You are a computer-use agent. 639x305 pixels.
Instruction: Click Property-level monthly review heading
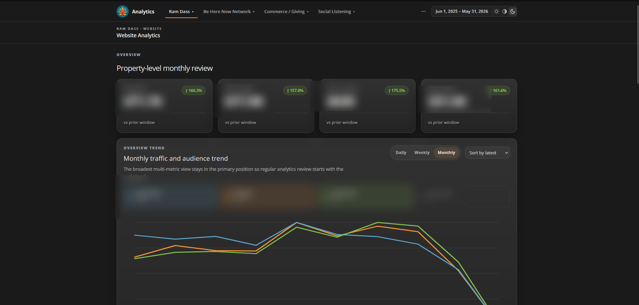[165, 68]
